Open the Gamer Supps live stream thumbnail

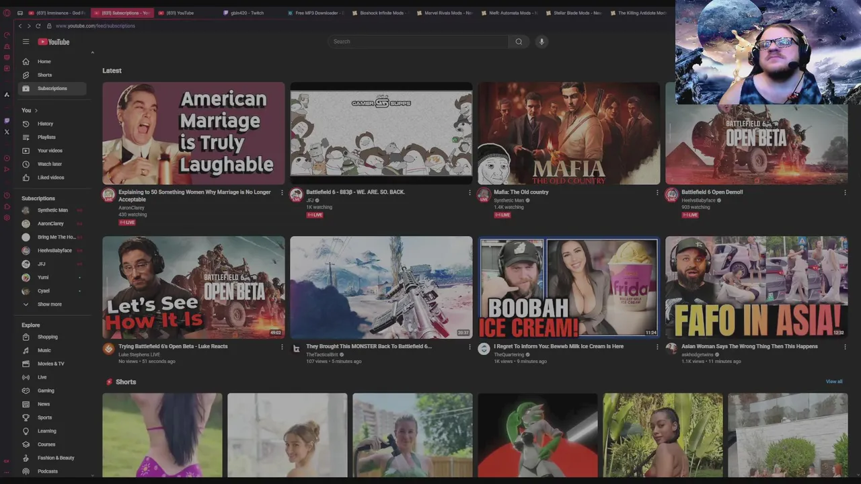pyautogui.click(x=381, y=133)
